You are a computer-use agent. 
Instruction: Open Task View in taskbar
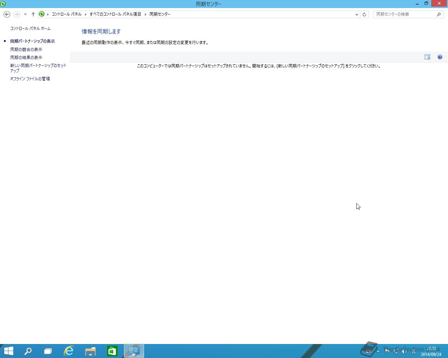(x=48, y=351)
